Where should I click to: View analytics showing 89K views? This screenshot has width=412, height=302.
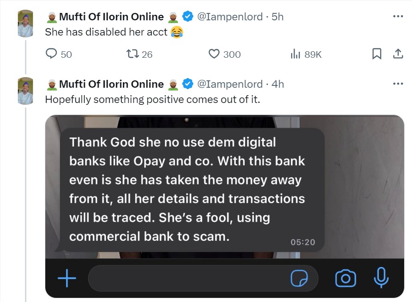[295, 54]
